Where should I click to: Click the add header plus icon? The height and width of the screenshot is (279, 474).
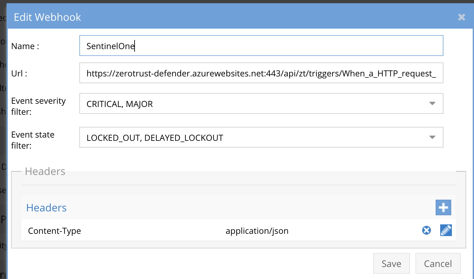(443, 207)
